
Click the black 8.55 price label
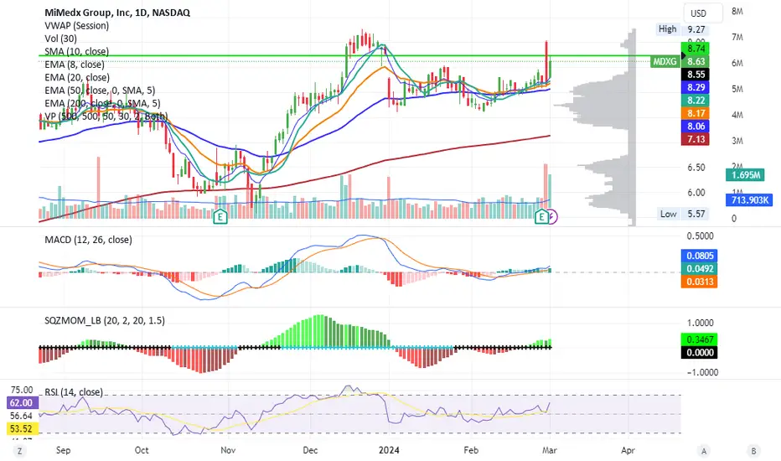click(696, 75)
